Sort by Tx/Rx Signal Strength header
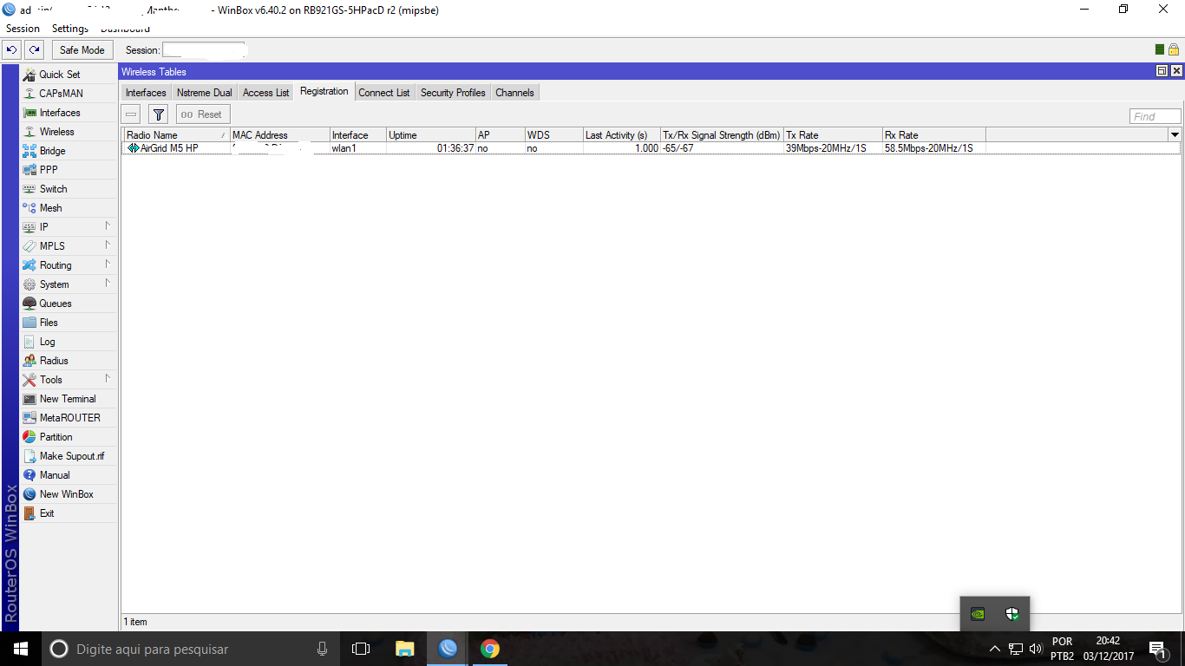 (x=723, y=135)
